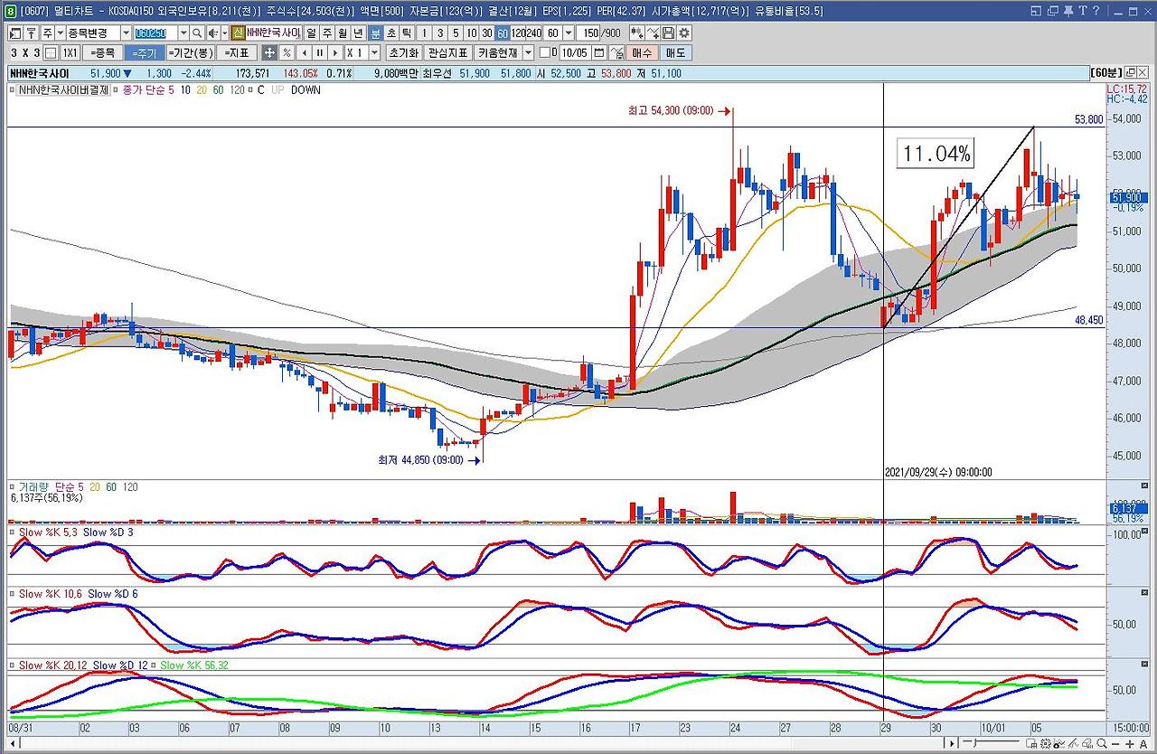
Task: Click the 키움현재 button
Action: tap(497, 52)
